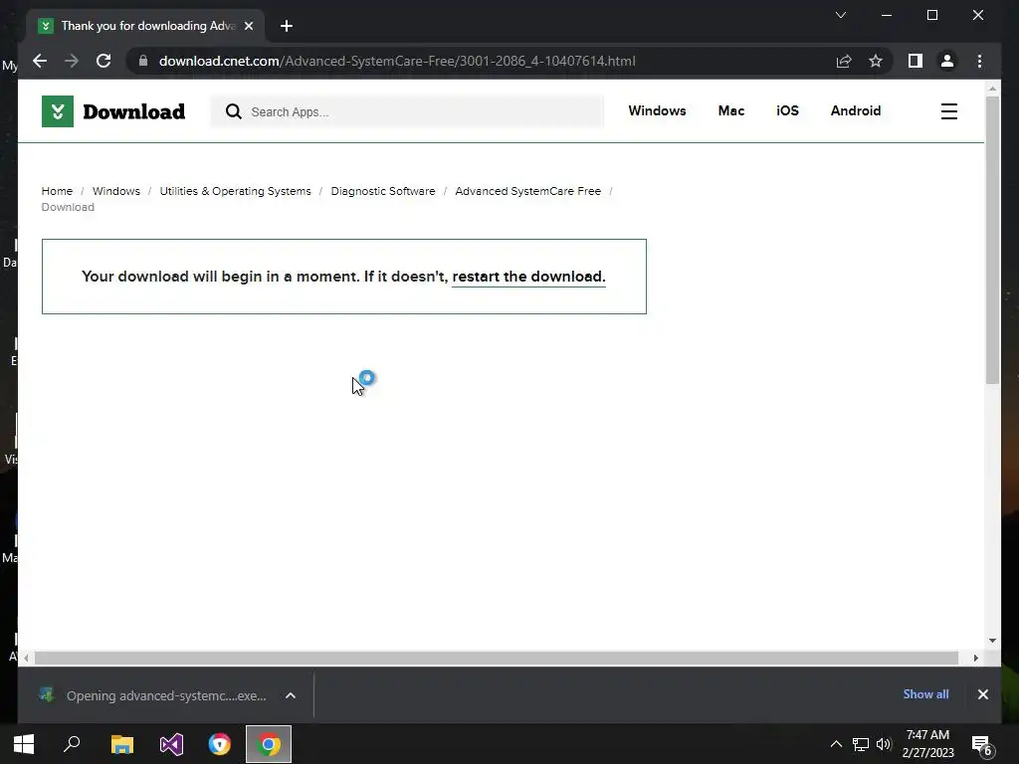Reload the current page

coord(103,61)
